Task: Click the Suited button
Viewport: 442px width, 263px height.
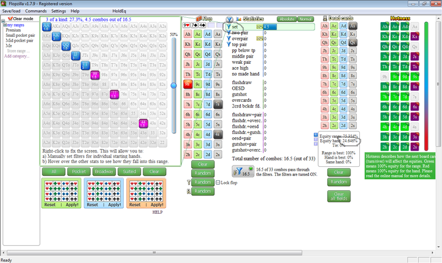Action: coord(129,171)
